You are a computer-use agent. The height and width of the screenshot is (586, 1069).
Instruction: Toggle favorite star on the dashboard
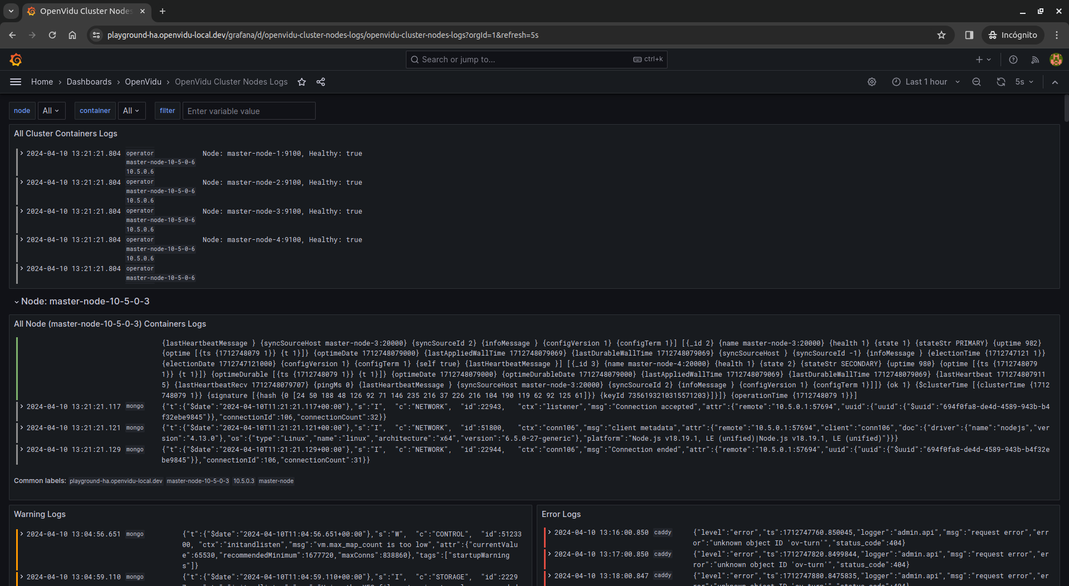click(x=301, y=82)
